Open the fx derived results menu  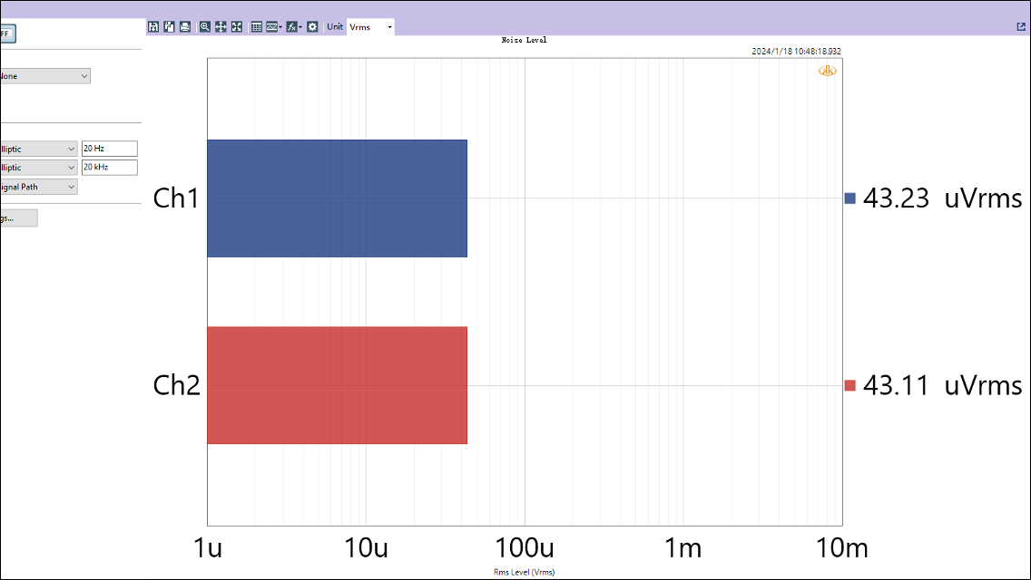pos(293,27)
